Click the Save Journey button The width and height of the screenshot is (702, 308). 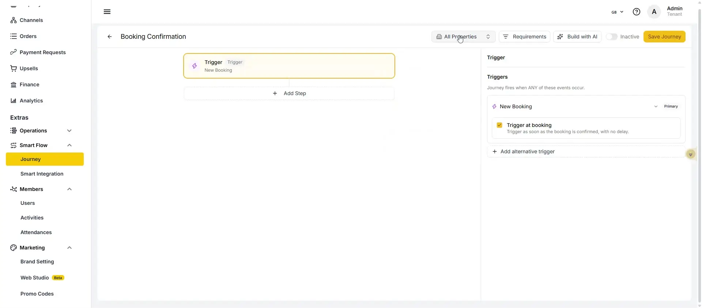point(664,37)
